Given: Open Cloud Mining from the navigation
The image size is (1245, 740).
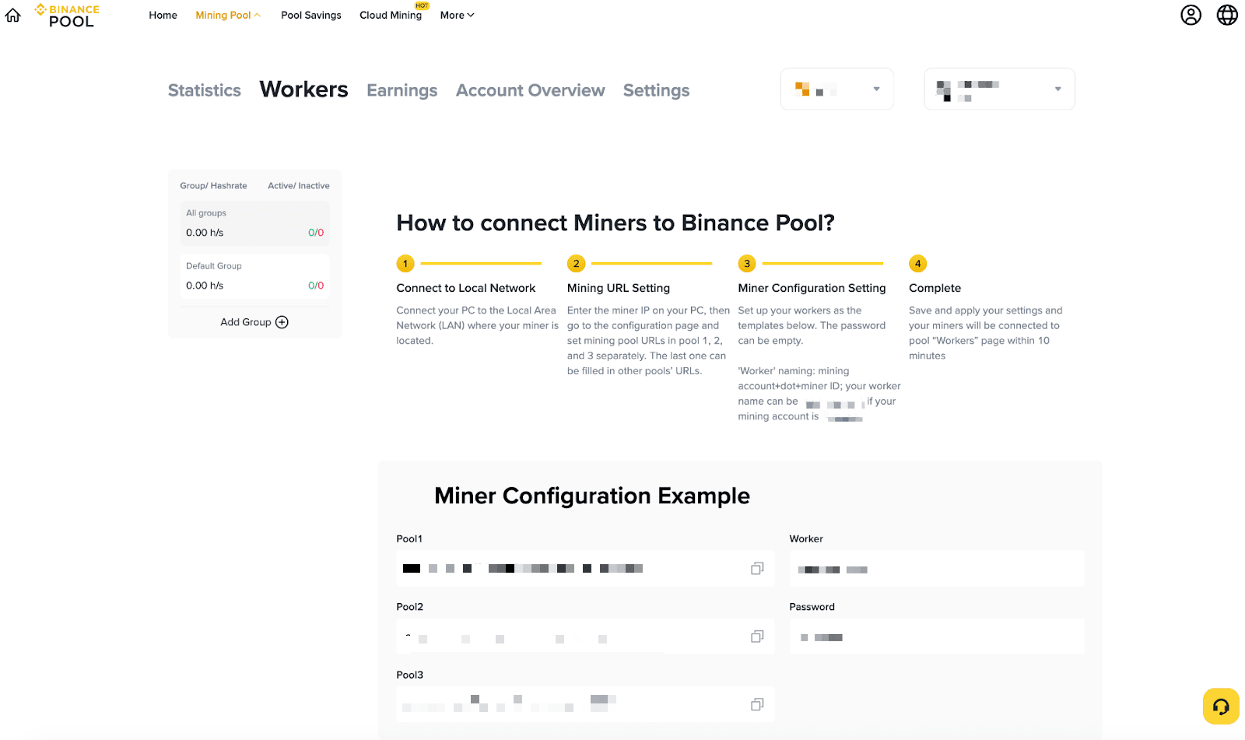Looking at the screenshot, I should (x=391, y=15).
